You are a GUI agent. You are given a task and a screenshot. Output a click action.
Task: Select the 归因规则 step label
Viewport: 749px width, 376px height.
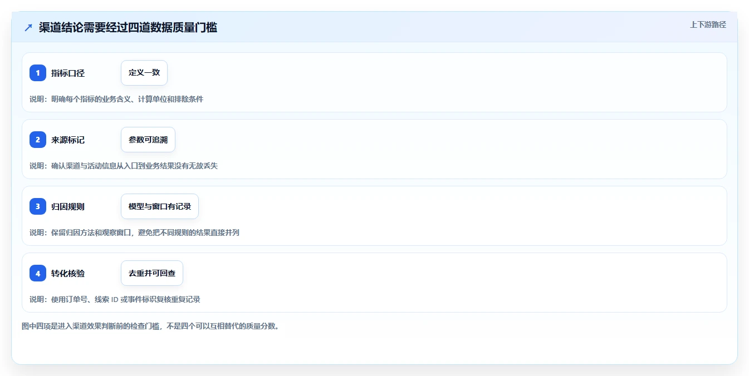pyautogui.click(x=68, y=206)
